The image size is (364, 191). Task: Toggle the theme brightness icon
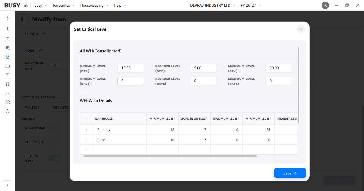click(325, 5)
